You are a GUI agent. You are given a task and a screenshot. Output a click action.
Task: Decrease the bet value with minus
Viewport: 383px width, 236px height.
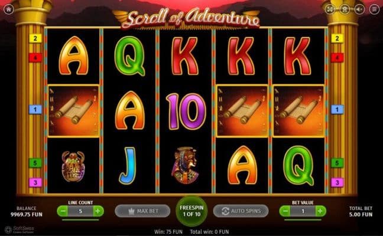pos(285,211)
